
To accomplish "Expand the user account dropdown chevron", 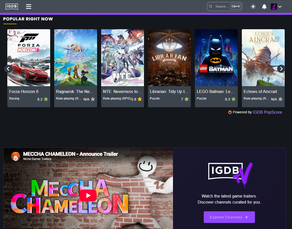I will pos(280,7).
